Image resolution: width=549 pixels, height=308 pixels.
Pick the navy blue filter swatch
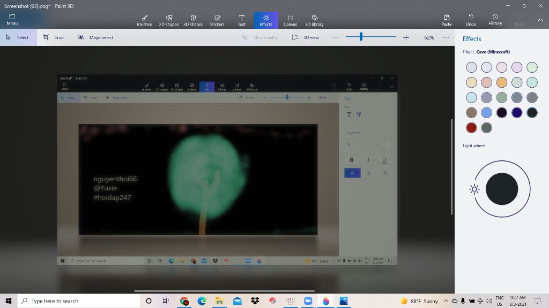(517, 112)
